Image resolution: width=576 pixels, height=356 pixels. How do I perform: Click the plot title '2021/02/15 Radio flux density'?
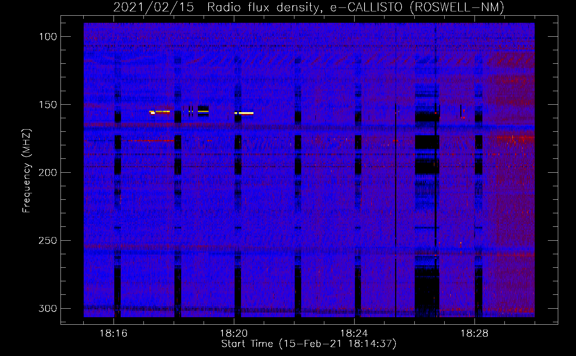click(x=216, y=7)
